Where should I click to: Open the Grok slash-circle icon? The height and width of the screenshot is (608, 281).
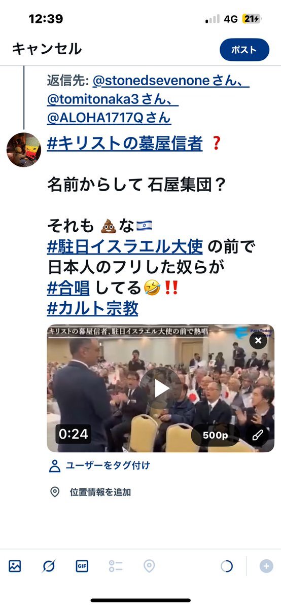(49, 566)
